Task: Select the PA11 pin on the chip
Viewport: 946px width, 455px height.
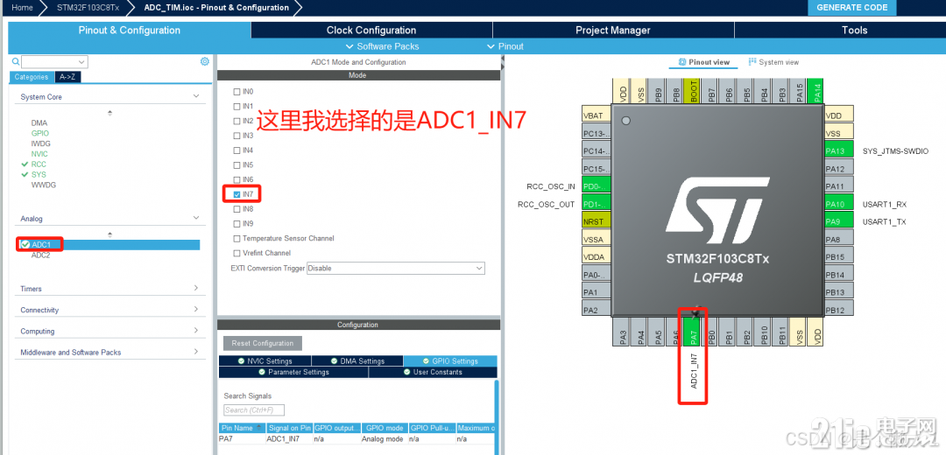Action: (x=839, y=186)
